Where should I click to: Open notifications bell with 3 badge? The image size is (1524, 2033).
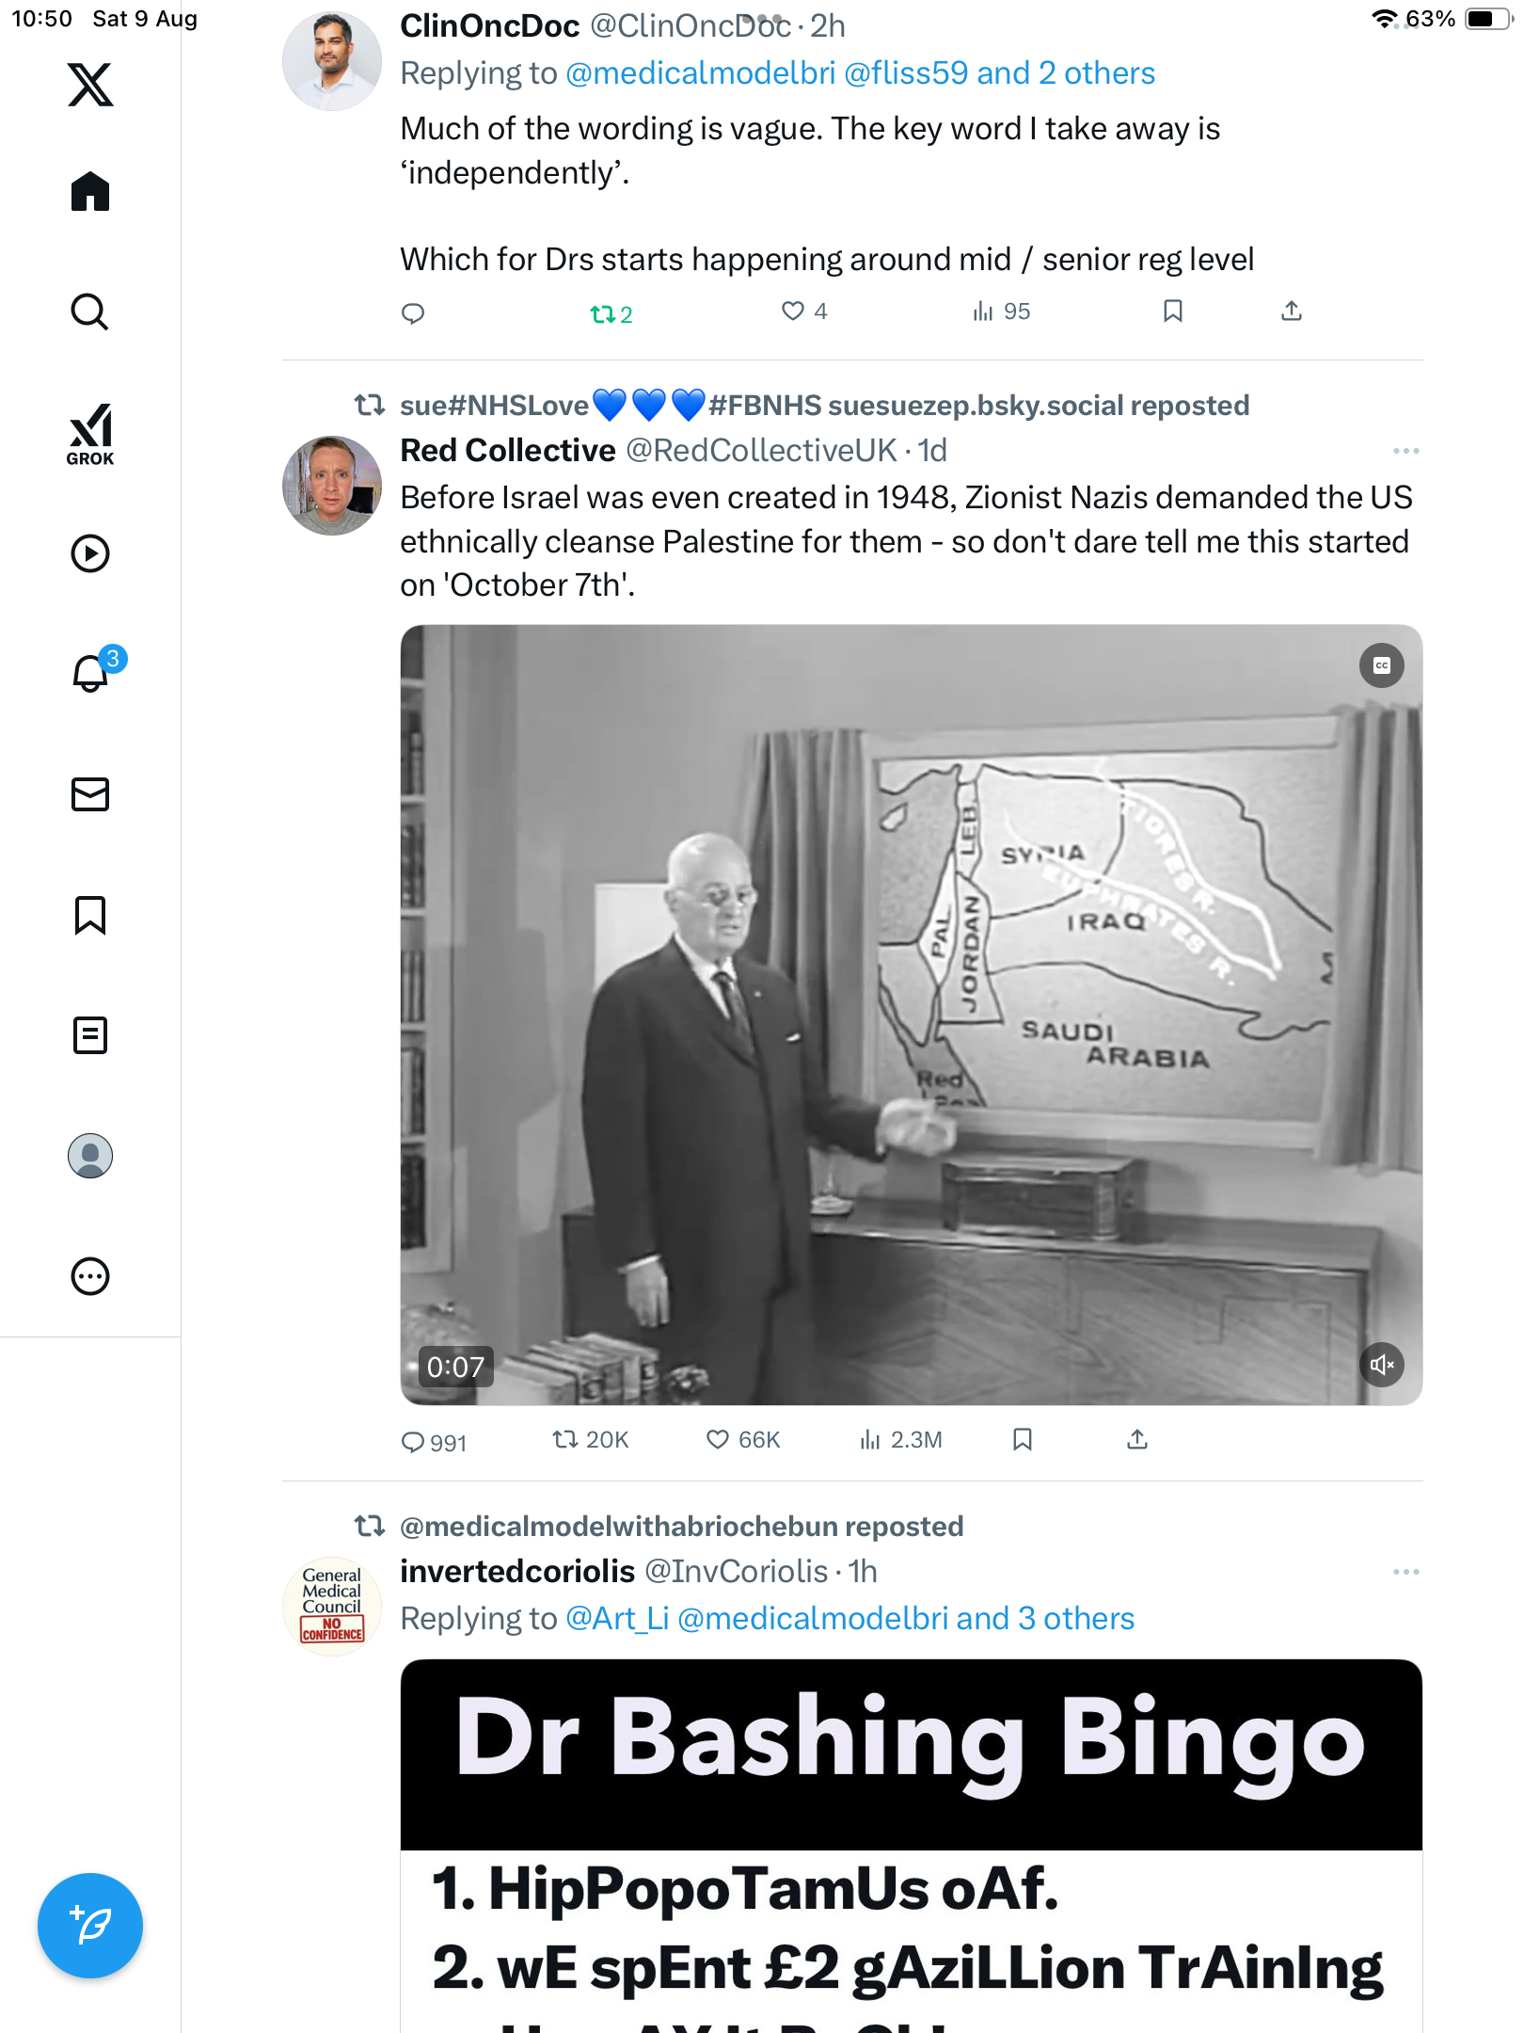pyautogui.click(x=94, y=670)
